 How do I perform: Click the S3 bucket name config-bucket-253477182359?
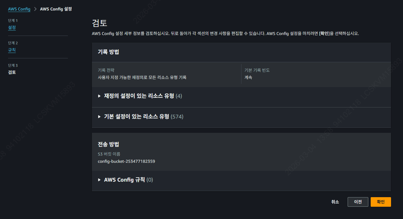[x=126, y=161]
